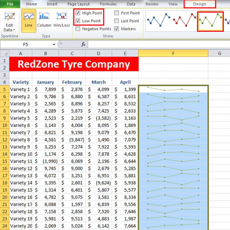Expand the Edit Data dropdown arrow
Viewport: 230px width, 230px height.
(14, 30)
